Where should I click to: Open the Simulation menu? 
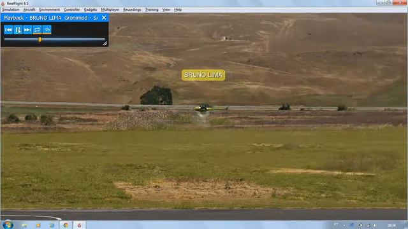10,10
